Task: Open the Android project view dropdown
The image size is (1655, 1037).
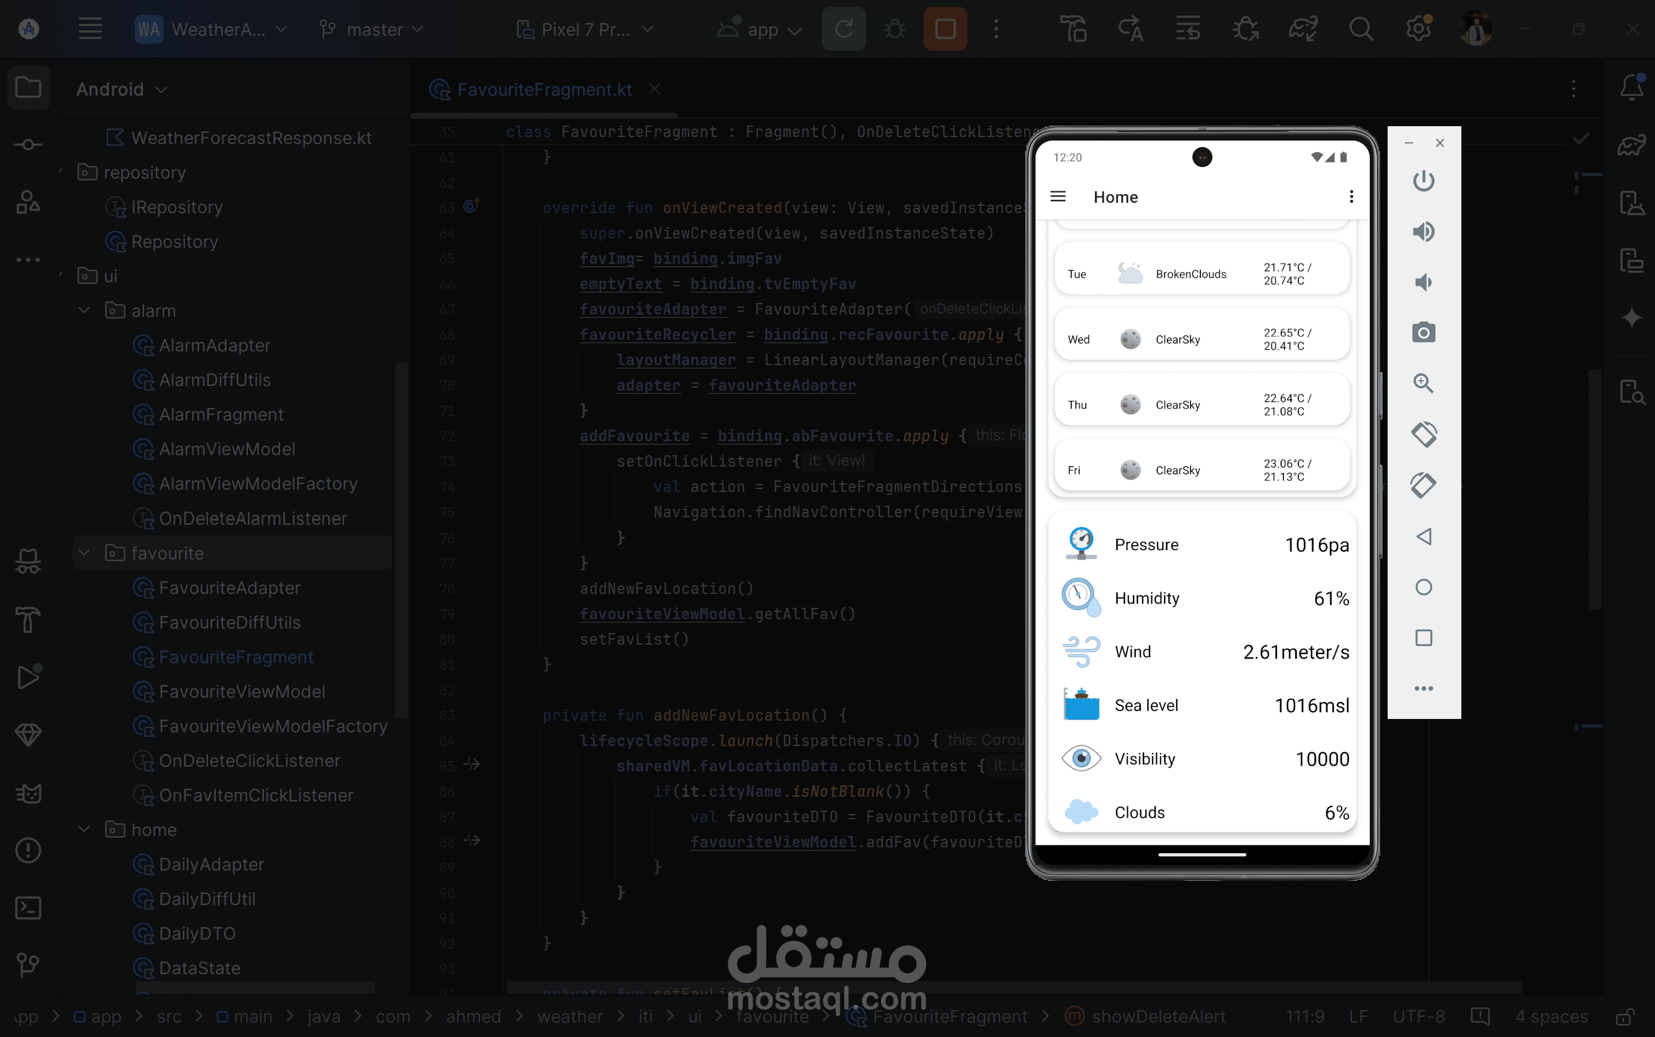Action: (122, 90)
